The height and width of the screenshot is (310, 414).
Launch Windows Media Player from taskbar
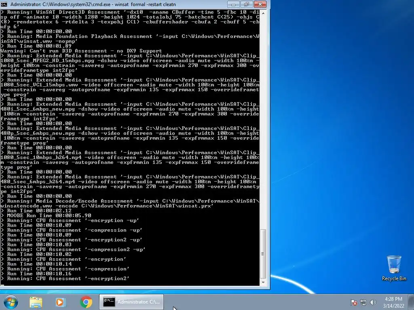click(x=60, y=302)
